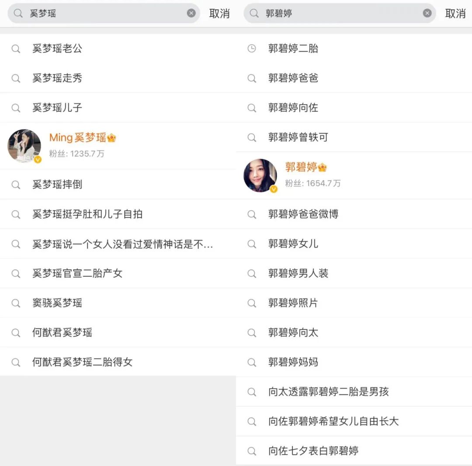472x466 pixels.
Task: Click the clock history icon beside 郭碧婷二胎
Action: [252, 48]
